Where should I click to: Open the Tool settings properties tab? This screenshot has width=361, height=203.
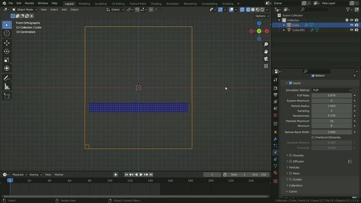[x=275, y=80]
